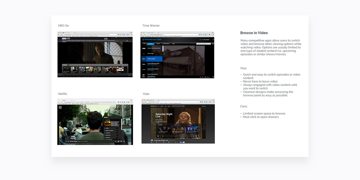The height and width of the screenshot is (180, 360).
Task: Click the Into the Ring episode thumbnail
Action: click(x=107, y=123)
